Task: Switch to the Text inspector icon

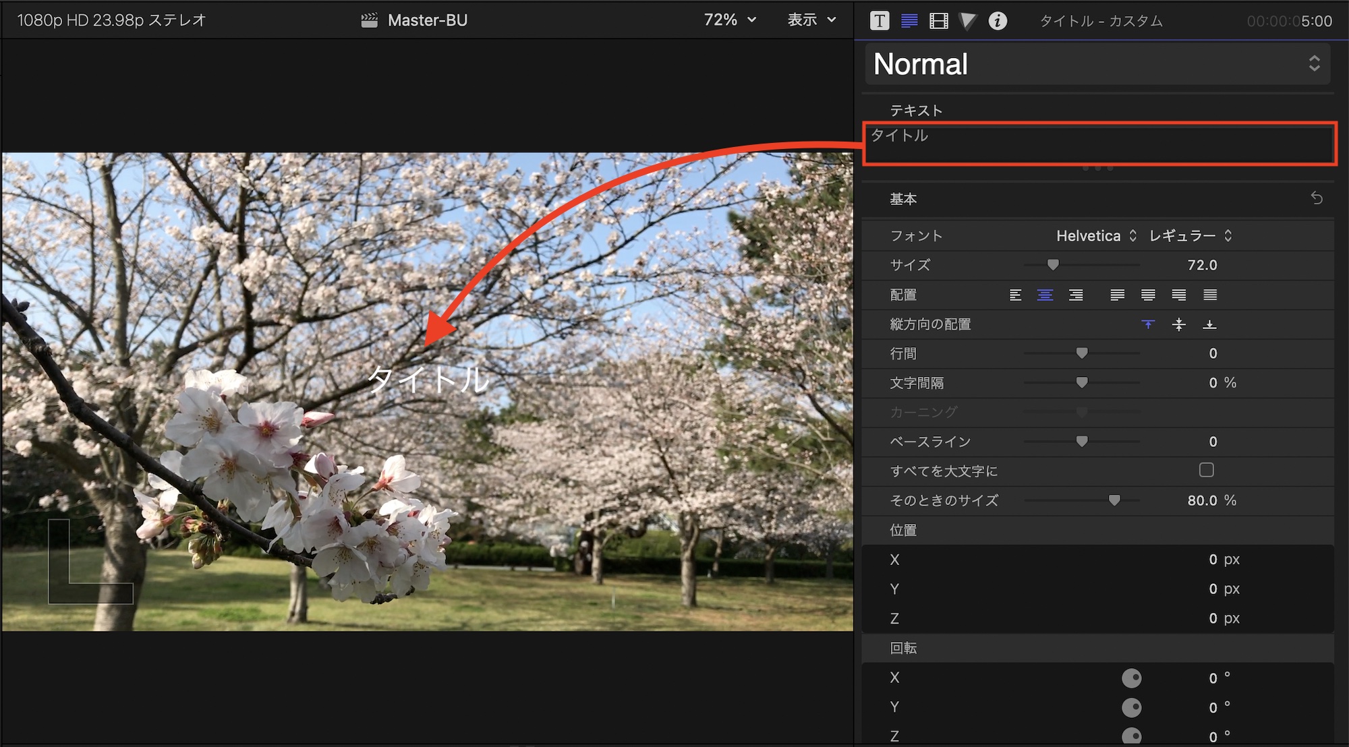Action: click(909, 21)
